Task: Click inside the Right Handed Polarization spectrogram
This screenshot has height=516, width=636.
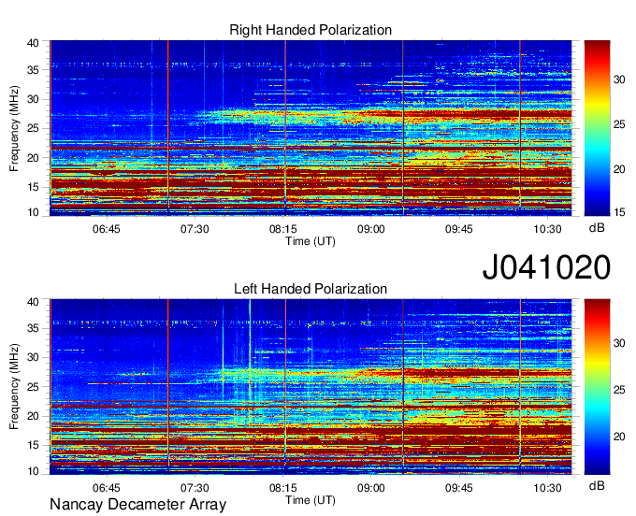Action: [311, 128]
